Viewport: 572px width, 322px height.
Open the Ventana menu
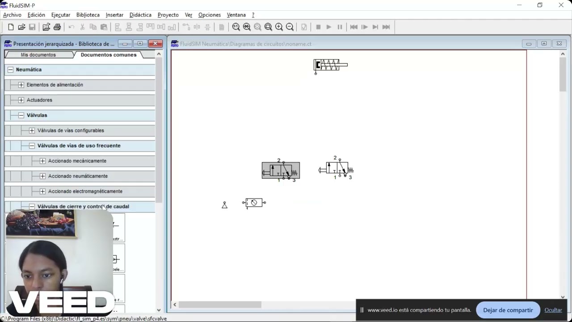point(236,15)
